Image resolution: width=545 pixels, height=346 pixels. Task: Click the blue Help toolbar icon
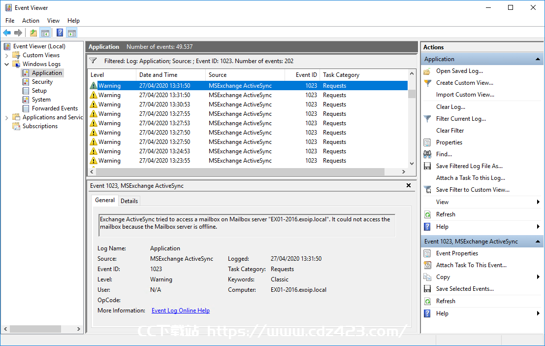[x=60, y=33]
